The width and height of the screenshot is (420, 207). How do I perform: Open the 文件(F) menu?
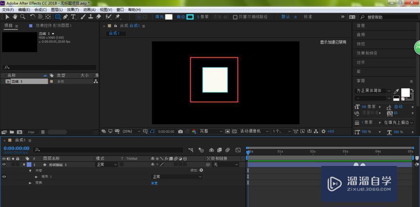coord(8,10)
